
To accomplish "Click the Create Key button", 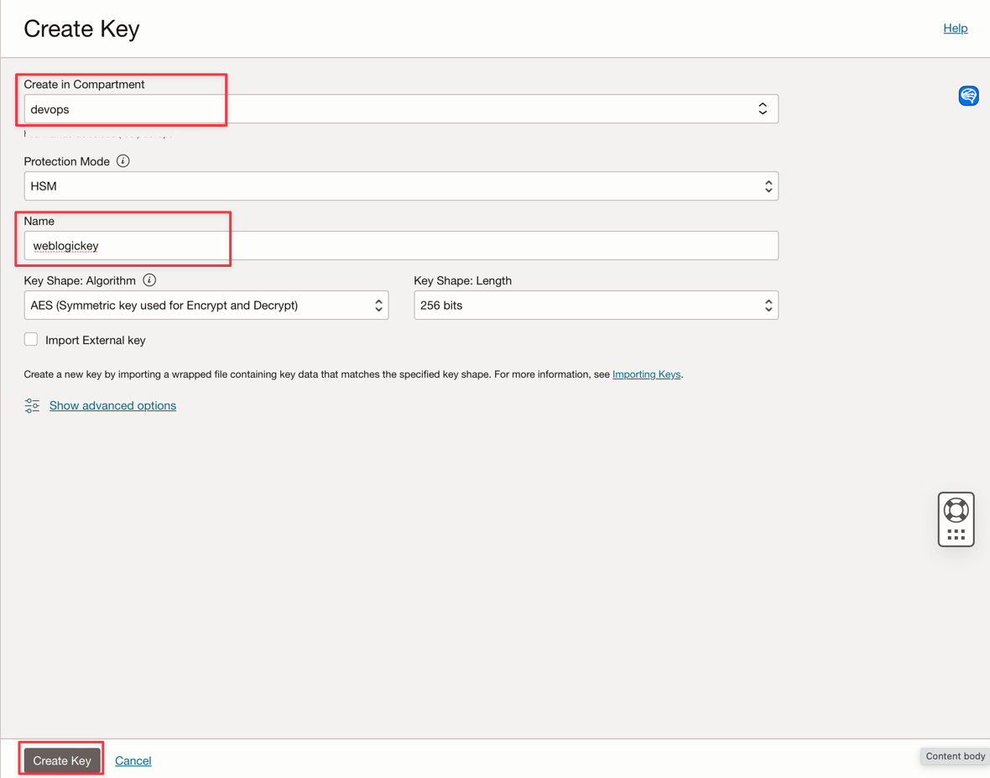I will click(x=62, y=760).
